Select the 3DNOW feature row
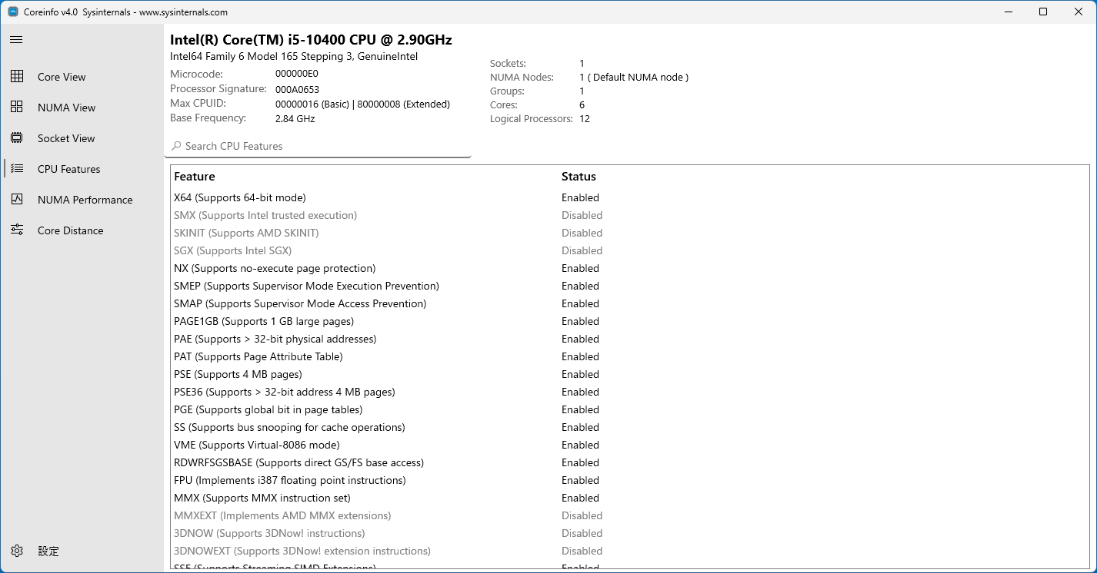The height and width of the screenshot is (573, 1097). 269,534
